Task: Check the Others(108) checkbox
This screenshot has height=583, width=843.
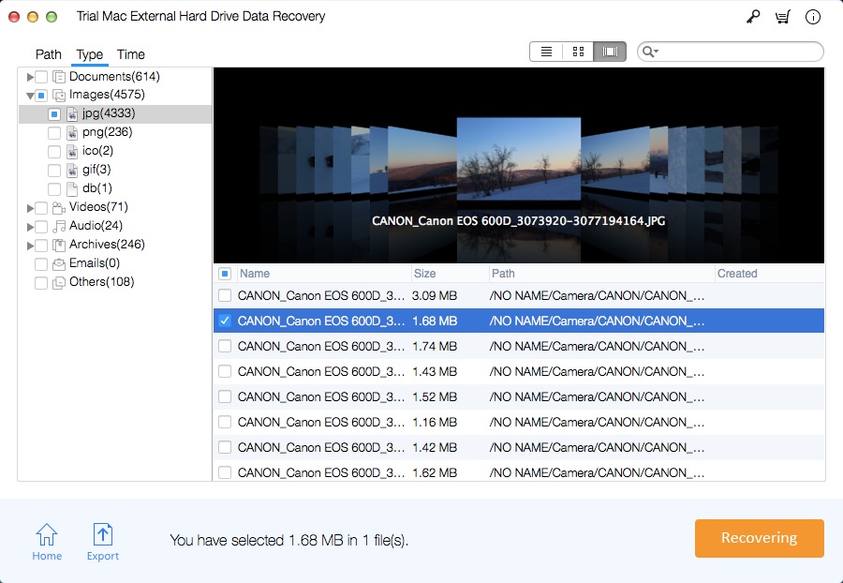Action: click(x=41, y=283)
